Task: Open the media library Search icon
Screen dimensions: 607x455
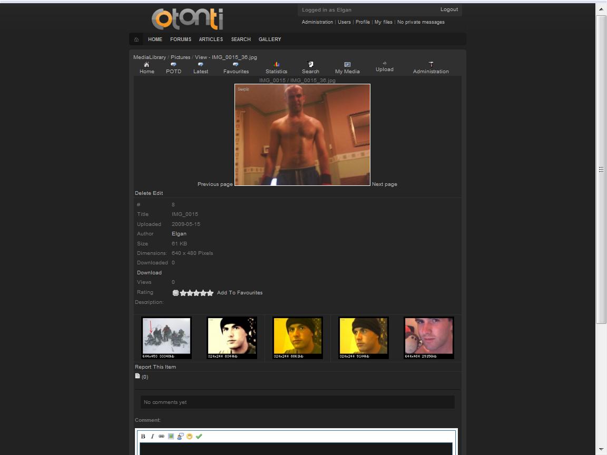Action: [x=310, y=65]
